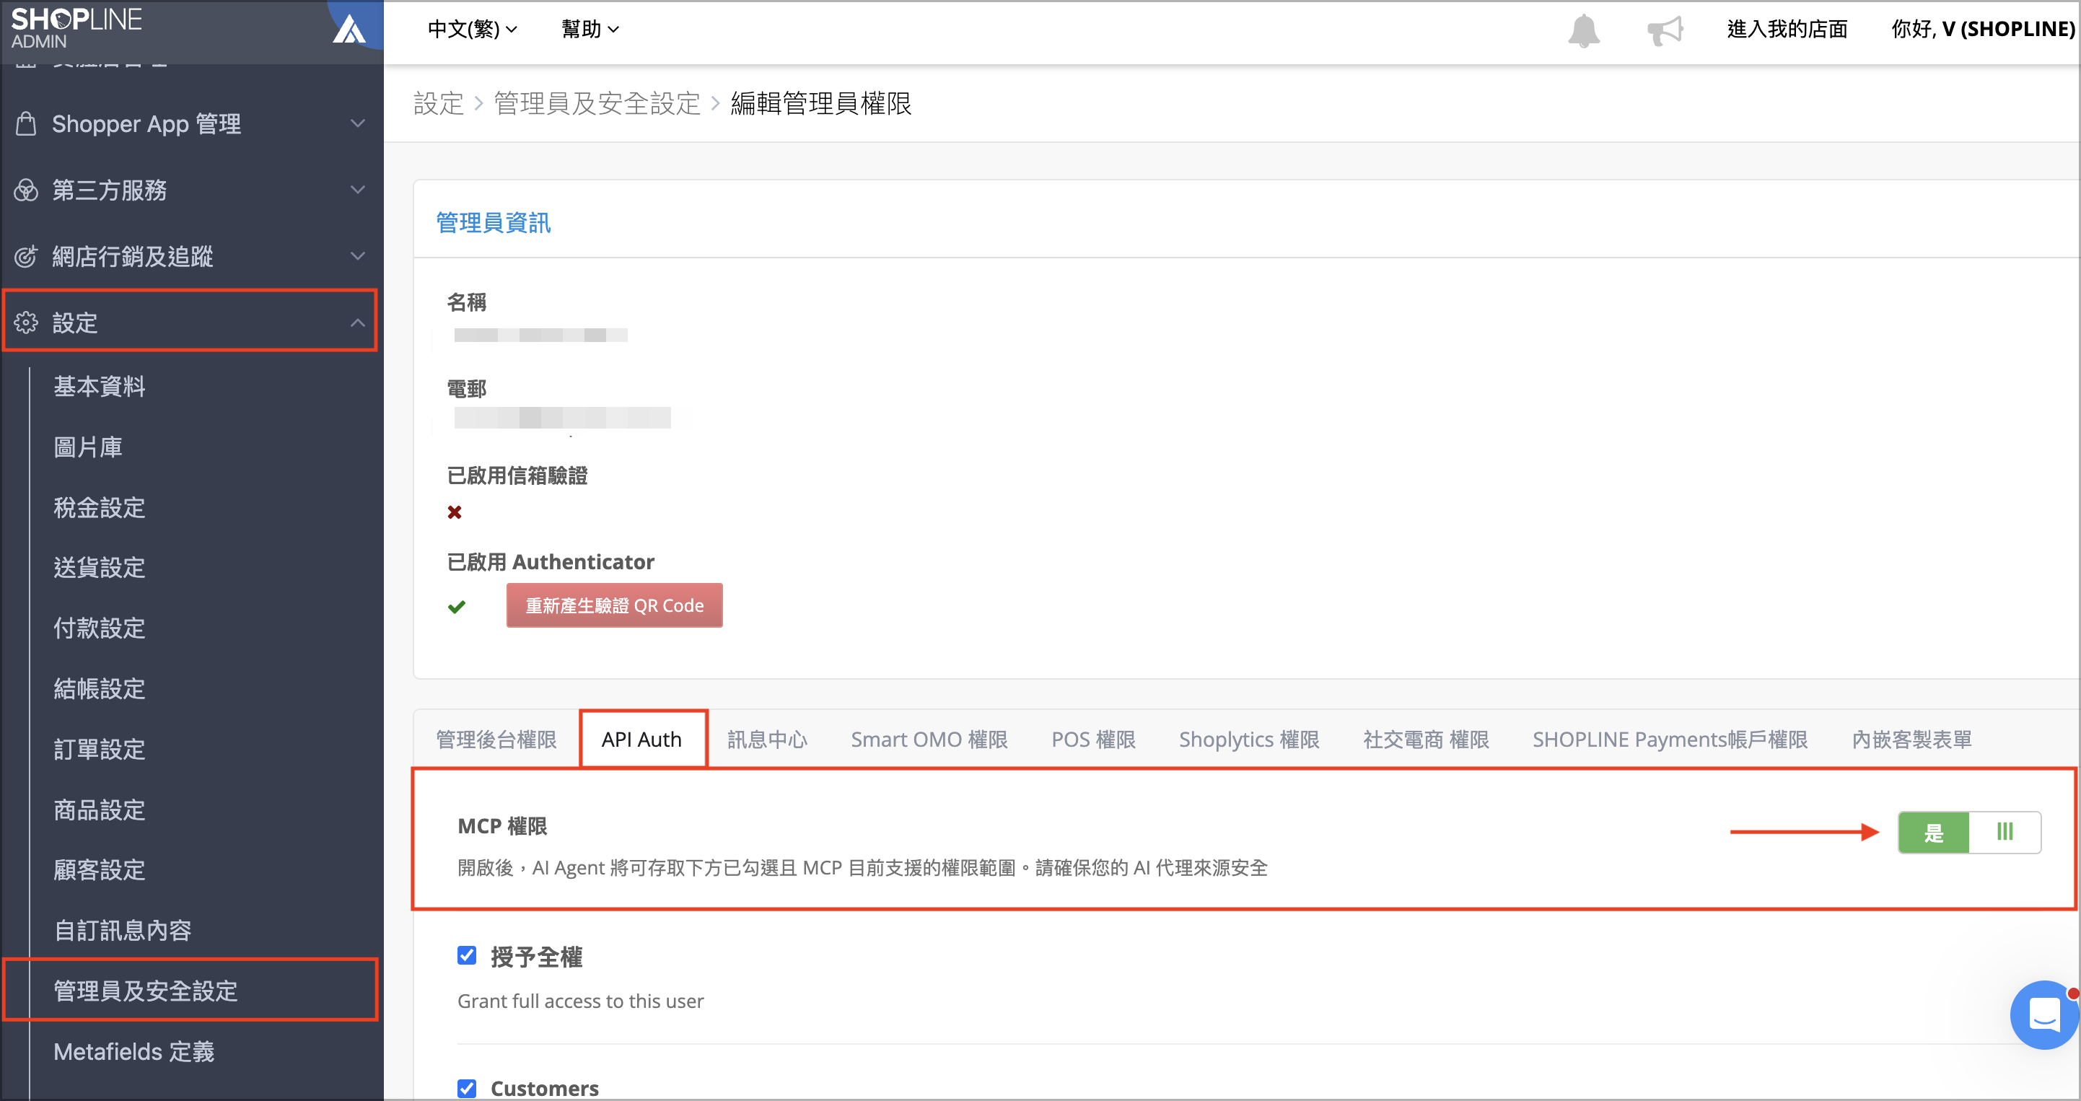Go to 進入我的店面 link
The width and height of the screenshot is (2081, 1101).
(x=1787, y=29)
